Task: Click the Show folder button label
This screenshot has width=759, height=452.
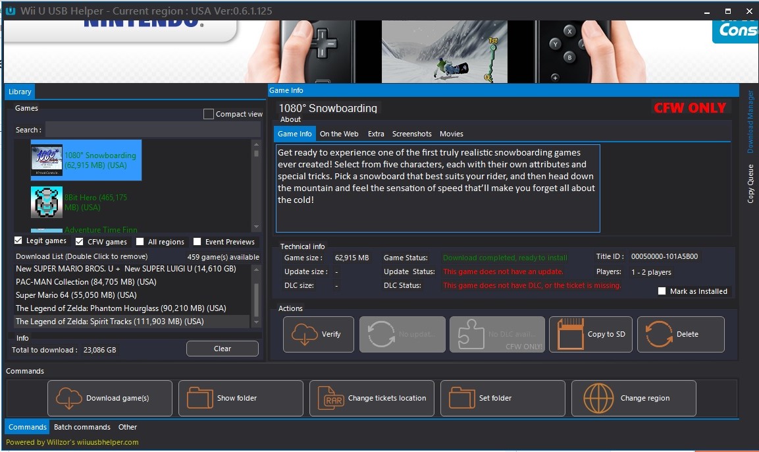Action: [237, 398]
